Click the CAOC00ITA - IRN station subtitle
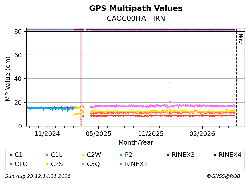 [x=136, y=18]
